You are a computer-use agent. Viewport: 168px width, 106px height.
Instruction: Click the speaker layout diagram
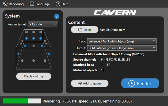[34, 50]
